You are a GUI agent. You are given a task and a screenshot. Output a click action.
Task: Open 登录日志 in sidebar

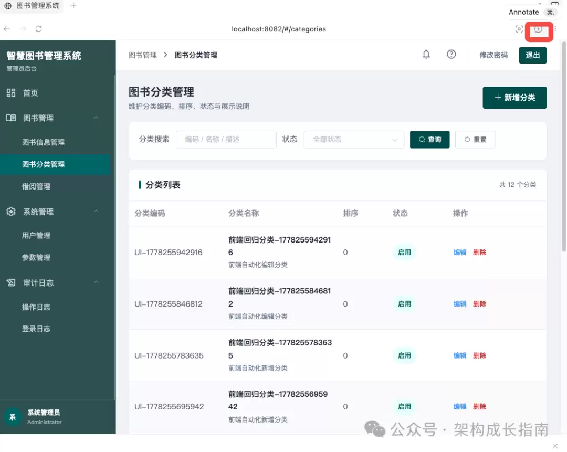coord(36,329)
